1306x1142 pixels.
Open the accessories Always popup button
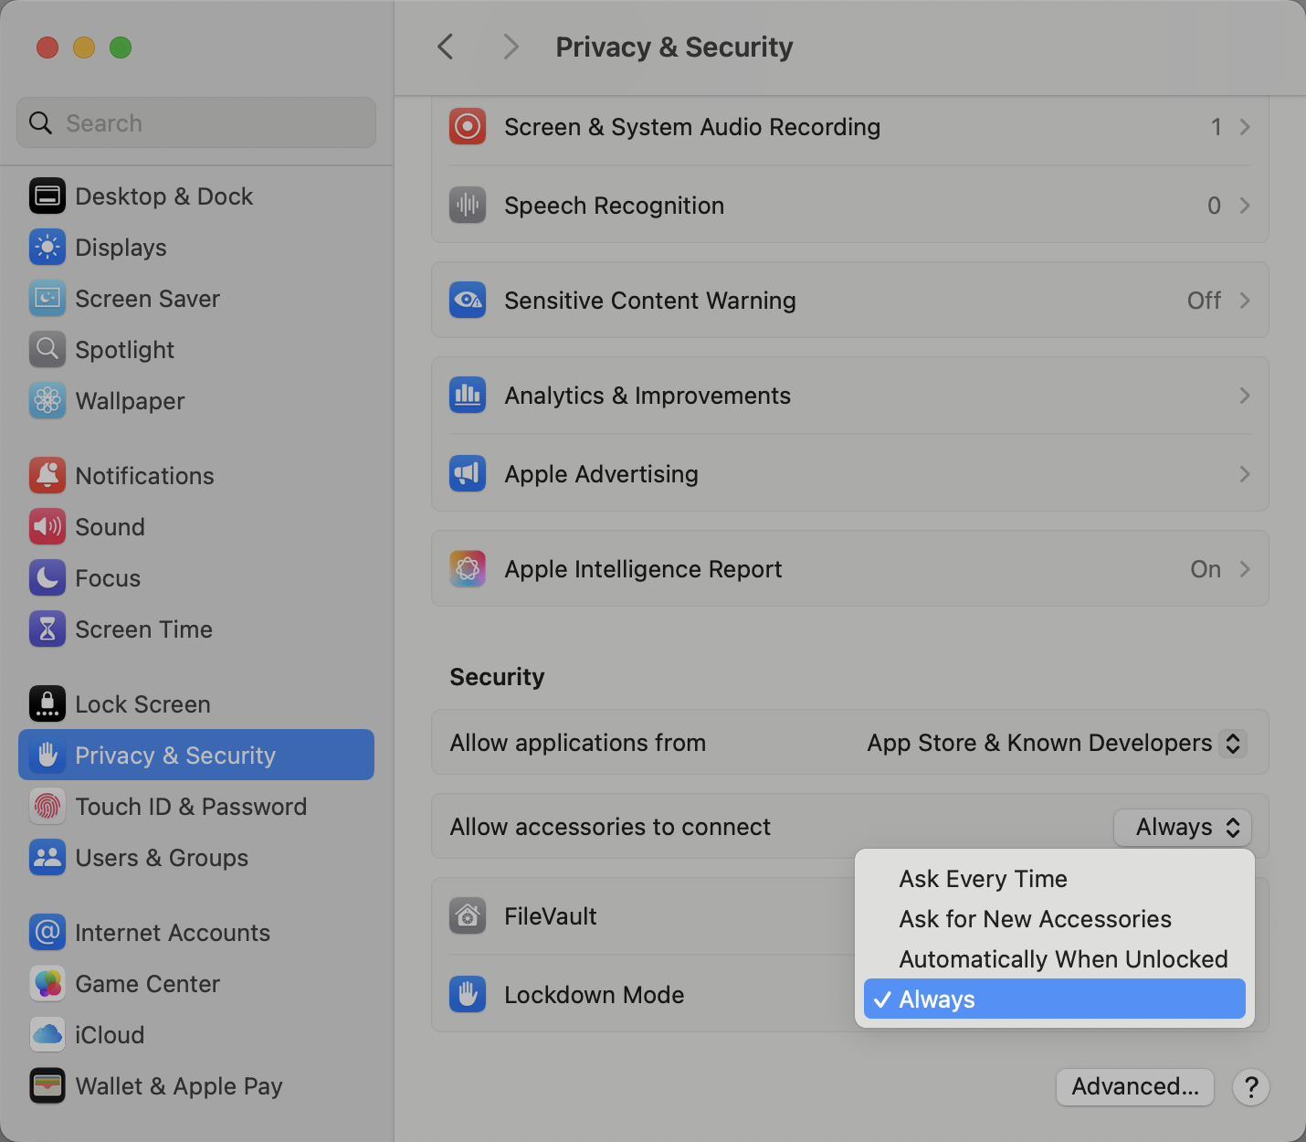pos(1183,828)
